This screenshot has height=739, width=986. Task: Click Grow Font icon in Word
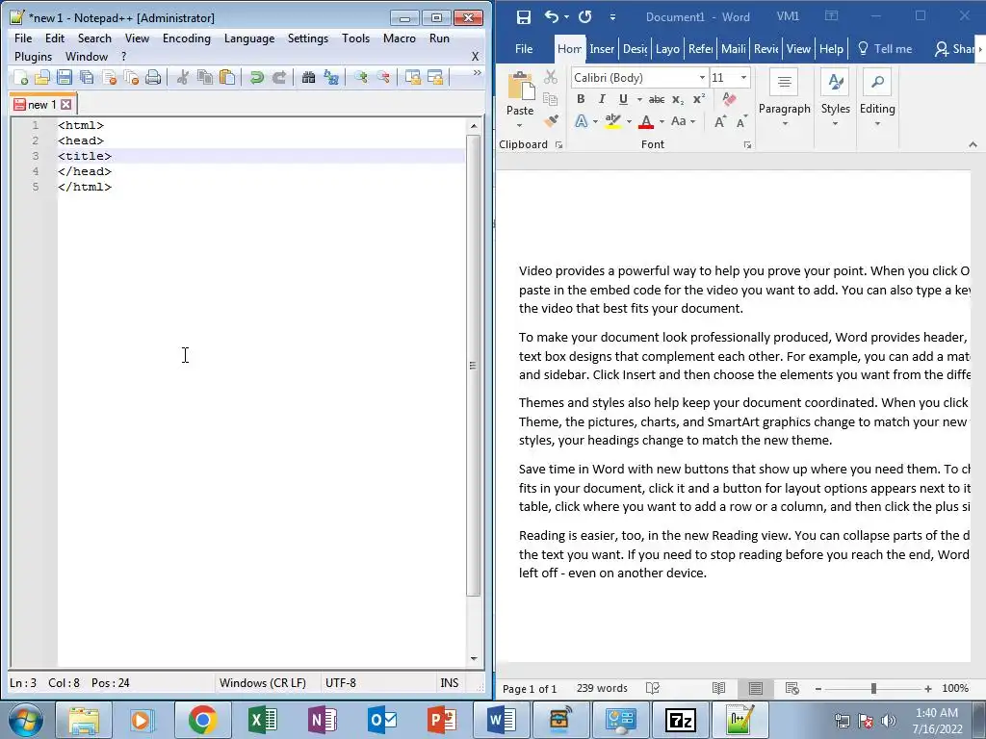[x=720, y=121]
